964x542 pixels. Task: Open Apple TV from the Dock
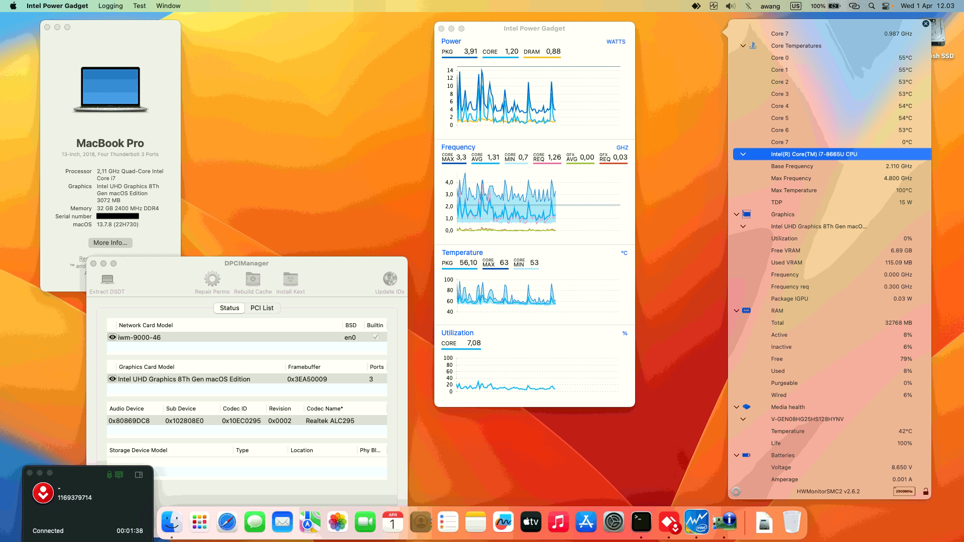pyautogui.click(x=531, y=522)
